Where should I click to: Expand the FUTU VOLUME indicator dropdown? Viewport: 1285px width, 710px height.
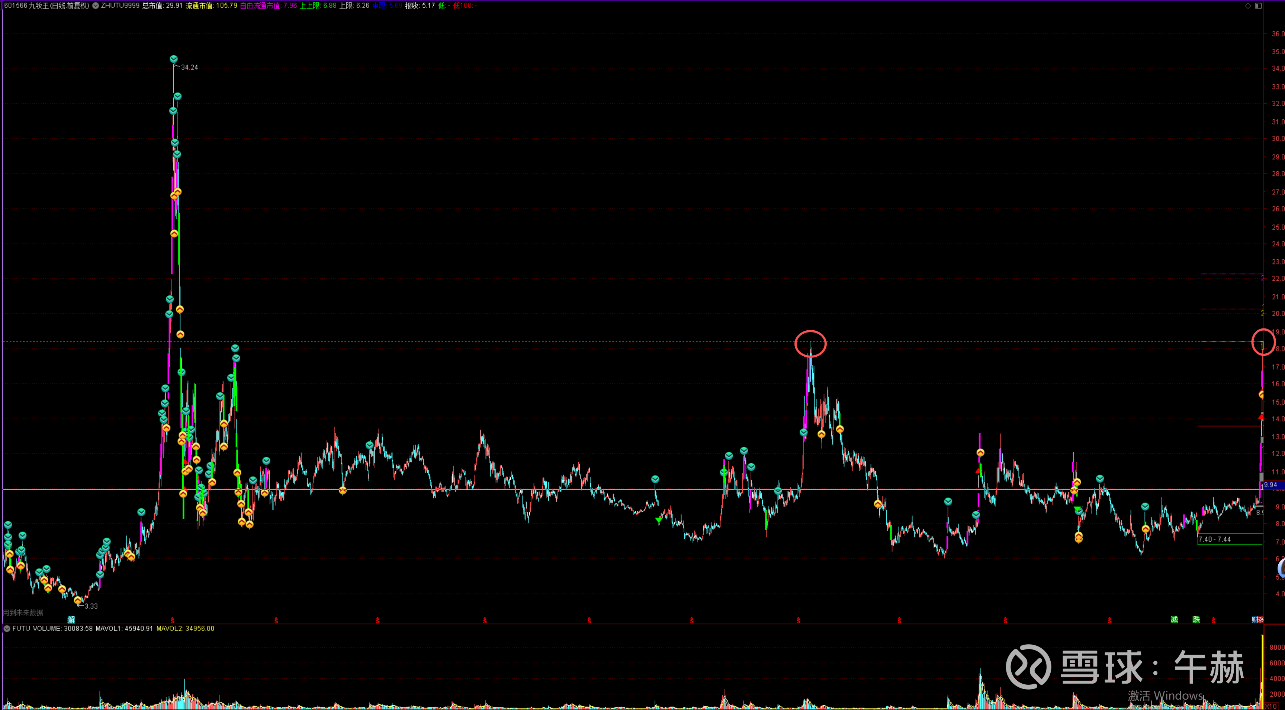[7, 629]
